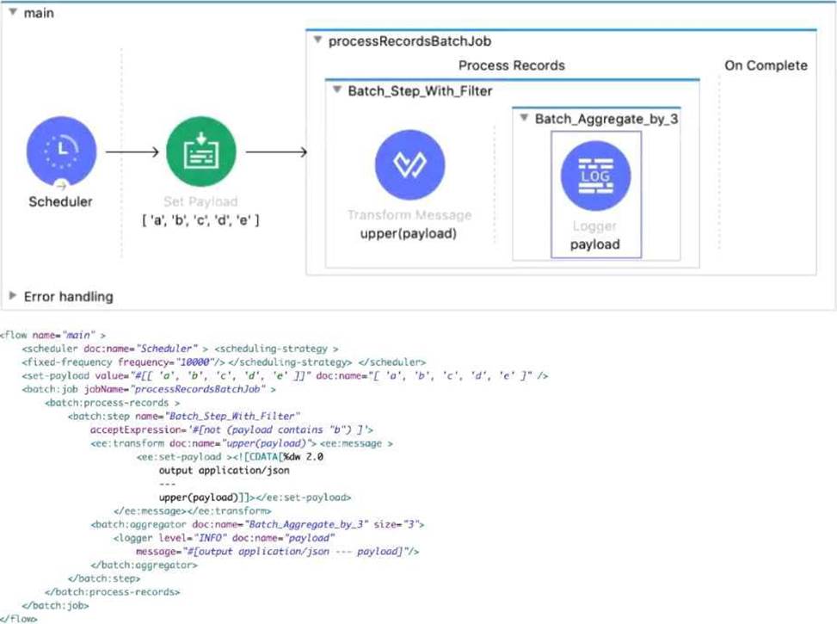Click the arrow leading into processRecordsBatchJob
This screenshot has width=837, height=624.
tap(277, 152)
